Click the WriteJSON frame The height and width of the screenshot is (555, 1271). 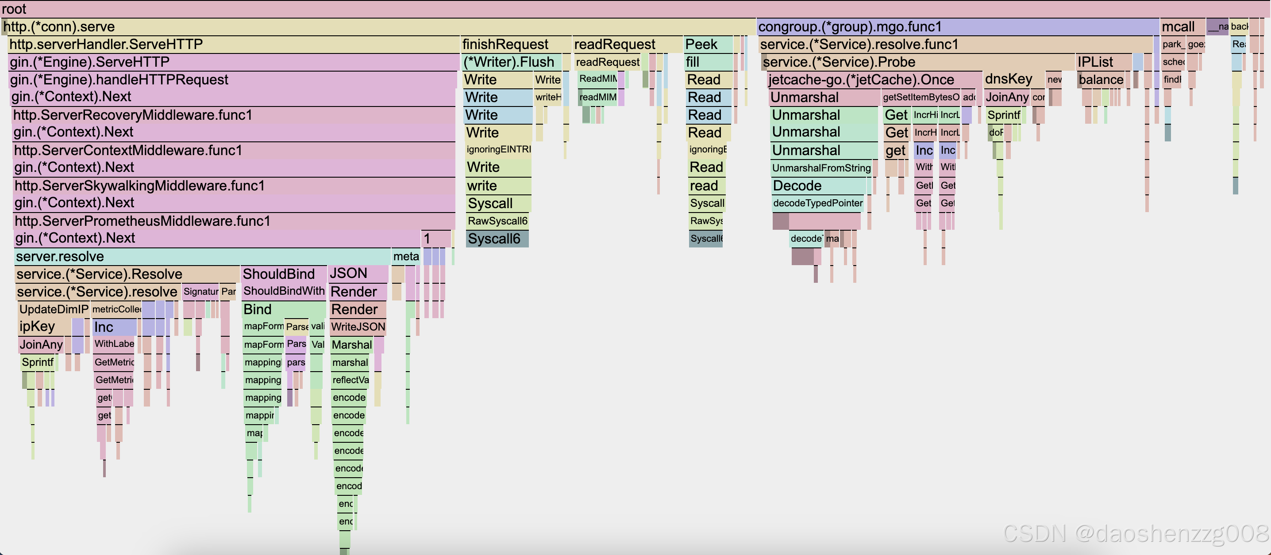pos(358,327)
